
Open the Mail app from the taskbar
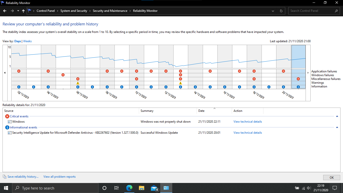154,188
